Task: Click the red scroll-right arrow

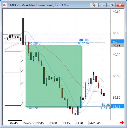Action: [x=122, y=122]
